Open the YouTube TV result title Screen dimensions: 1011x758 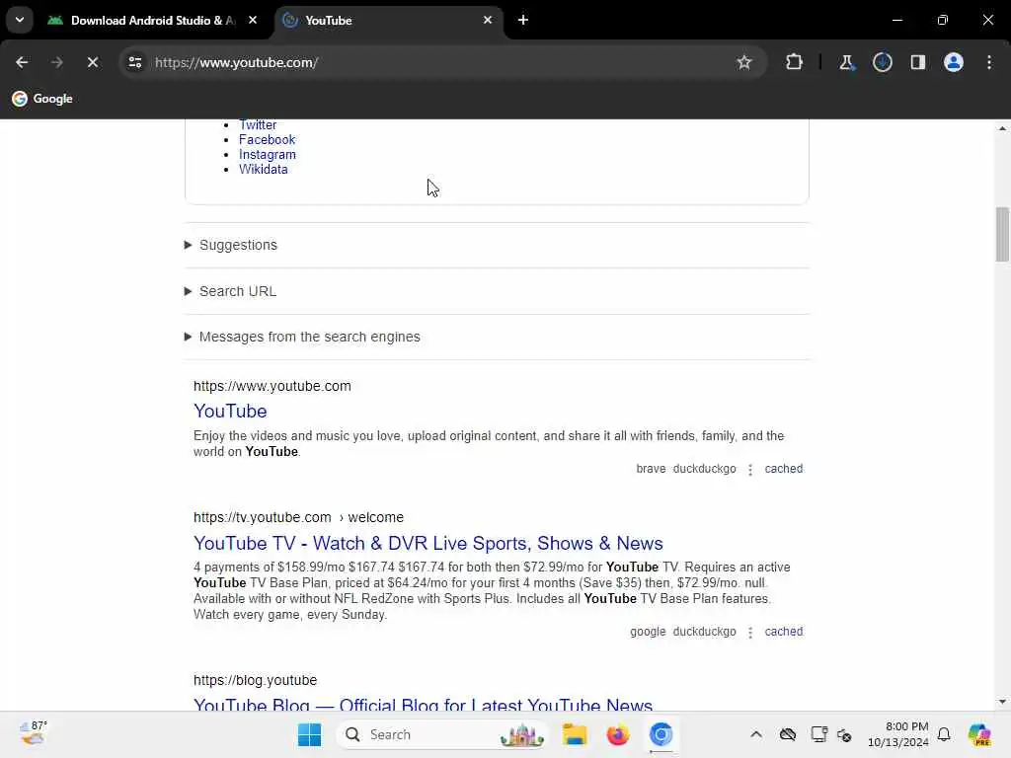coord(428,544)
